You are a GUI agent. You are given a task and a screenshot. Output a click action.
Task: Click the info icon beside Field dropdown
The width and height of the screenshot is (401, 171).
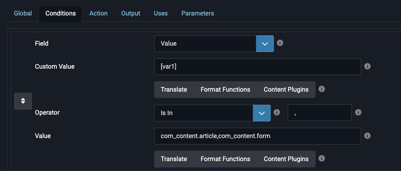(280, 43)
